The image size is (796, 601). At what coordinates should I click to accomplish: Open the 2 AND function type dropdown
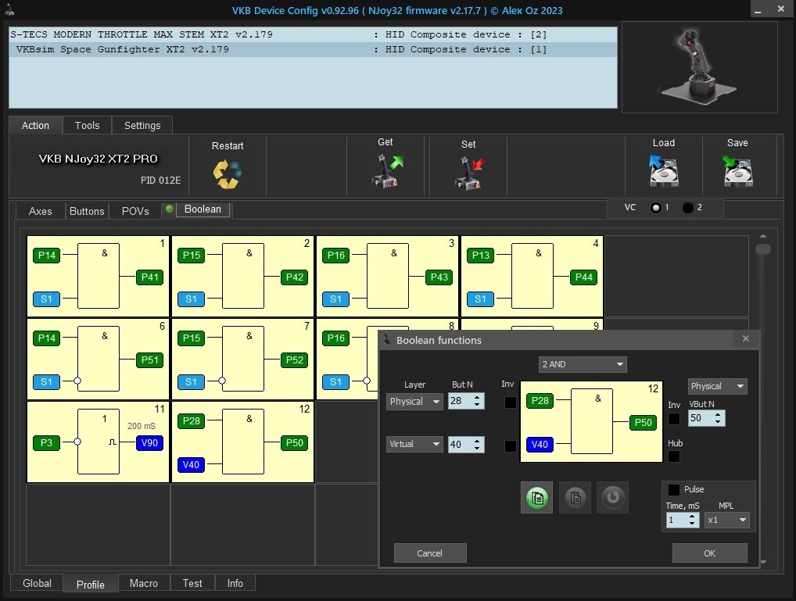point(583,364)
